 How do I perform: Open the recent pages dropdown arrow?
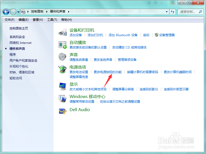18,12
